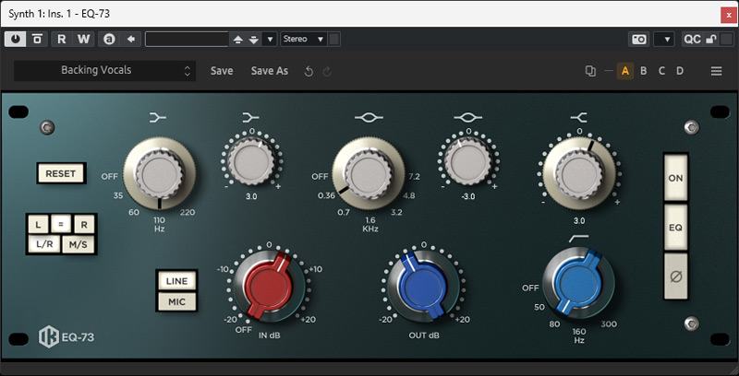Open the hamburger menu icon
The height and width of the screenshot is (376, 739).
click(716, 71)
